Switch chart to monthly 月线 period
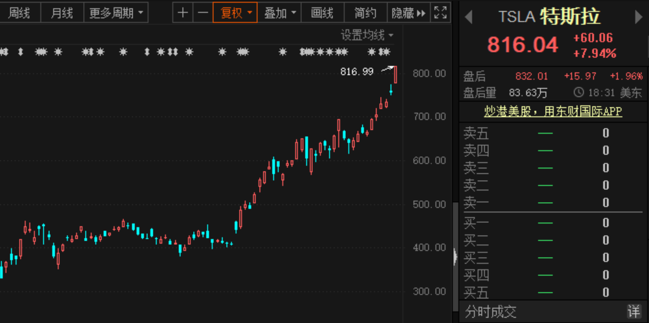Viewport: 649px width, 323px height. [x=62, y=12]
